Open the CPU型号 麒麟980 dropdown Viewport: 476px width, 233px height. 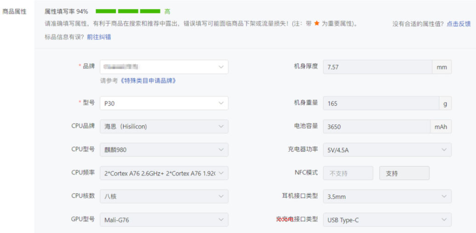[164, 150]
